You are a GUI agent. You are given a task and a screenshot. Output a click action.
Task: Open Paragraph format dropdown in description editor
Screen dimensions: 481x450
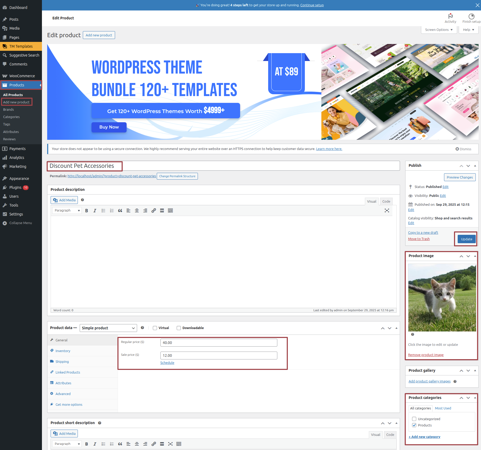tap(67, 210)
